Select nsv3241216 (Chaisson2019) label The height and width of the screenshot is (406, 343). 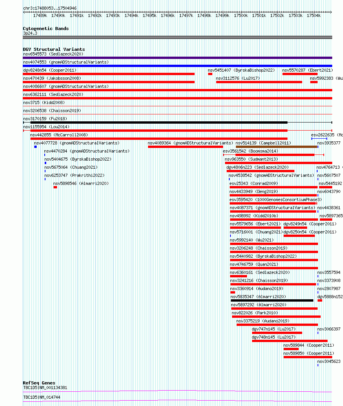tap(259, 280)
